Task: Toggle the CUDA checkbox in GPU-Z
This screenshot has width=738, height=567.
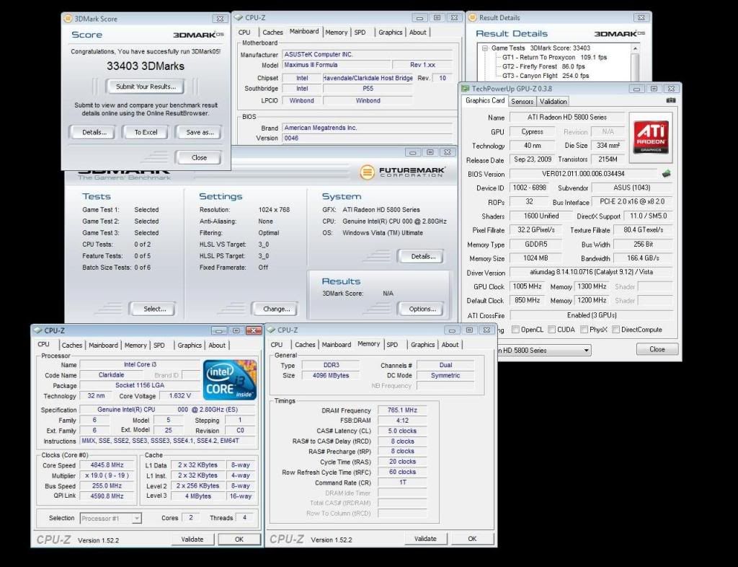Action: point(551,330)
